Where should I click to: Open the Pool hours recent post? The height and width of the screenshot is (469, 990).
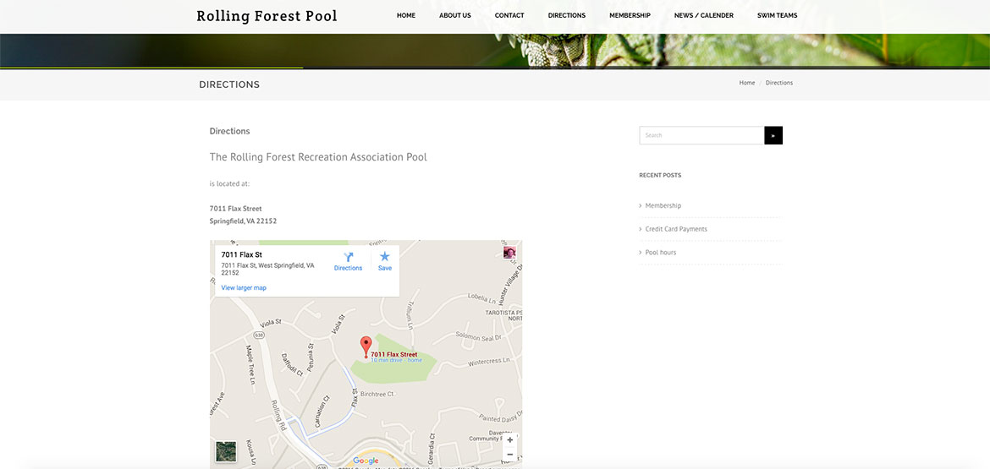pyautogui.click(x=660, y=252)
